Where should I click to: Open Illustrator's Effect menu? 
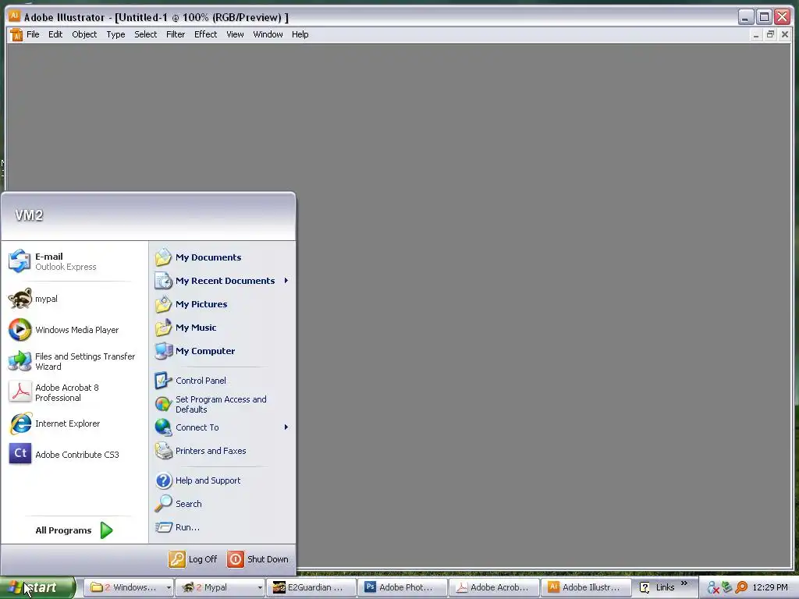[x=205, y=34]
